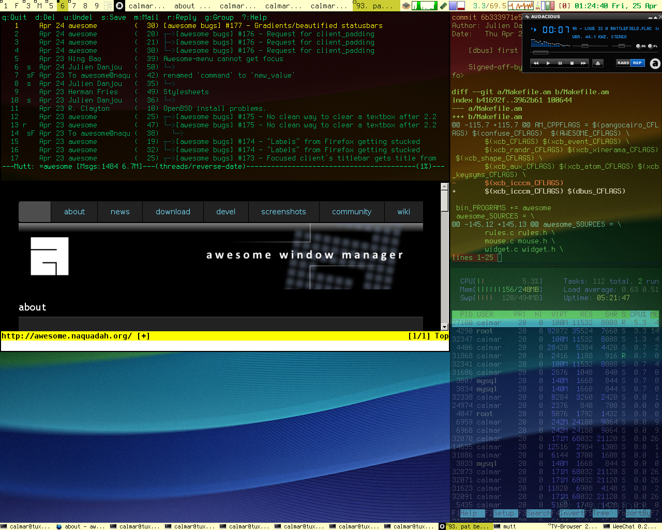Disable the REP repeat toggle

click(x=638, y=63)
